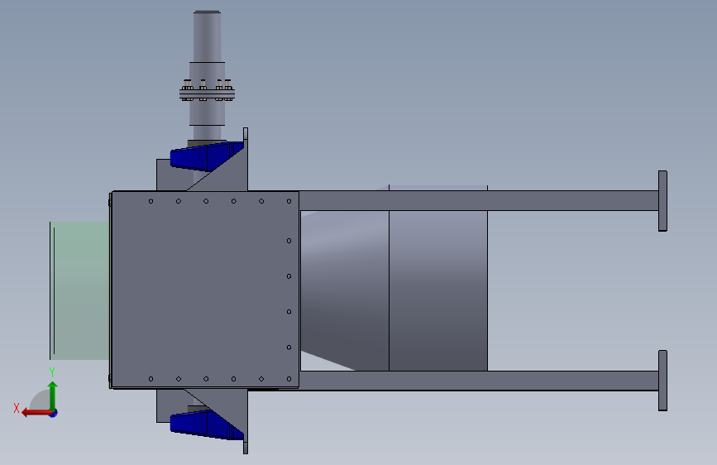717x465 pixels.
Task: Click the green Y axis arrow of triad
Action: [x=53, y=395]
